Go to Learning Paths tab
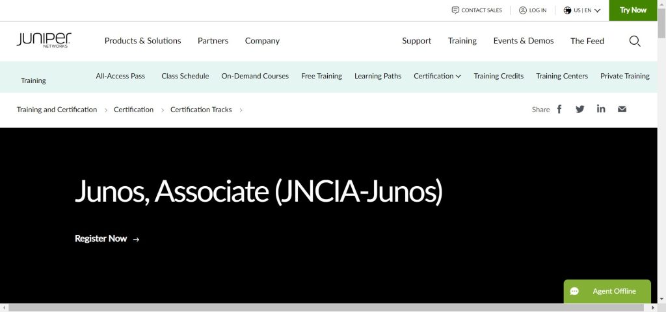The height and width of the screenshot is (312, 666). coord(378,76)
